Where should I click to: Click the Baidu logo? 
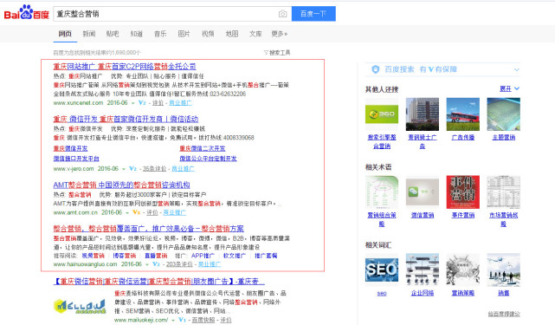tap(26, 13)
